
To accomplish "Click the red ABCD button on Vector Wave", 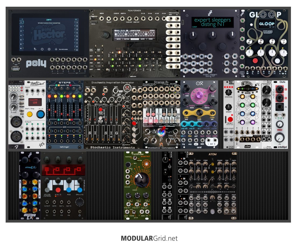I will coord(58,190).
